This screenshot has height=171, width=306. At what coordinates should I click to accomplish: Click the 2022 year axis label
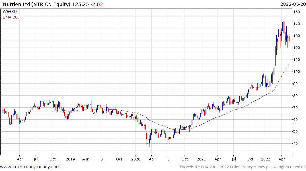click(x=265, y=159)
